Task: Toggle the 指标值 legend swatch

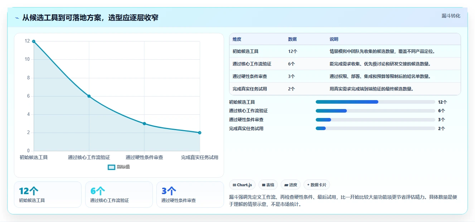Action: pyautogui.click(x=111, y=167)
